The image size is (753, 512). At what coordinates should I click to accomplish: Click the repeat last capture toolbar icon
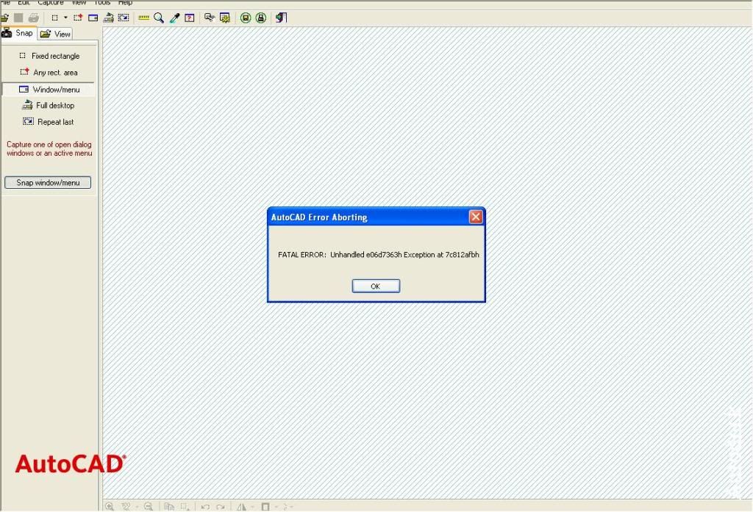[124, 18]
